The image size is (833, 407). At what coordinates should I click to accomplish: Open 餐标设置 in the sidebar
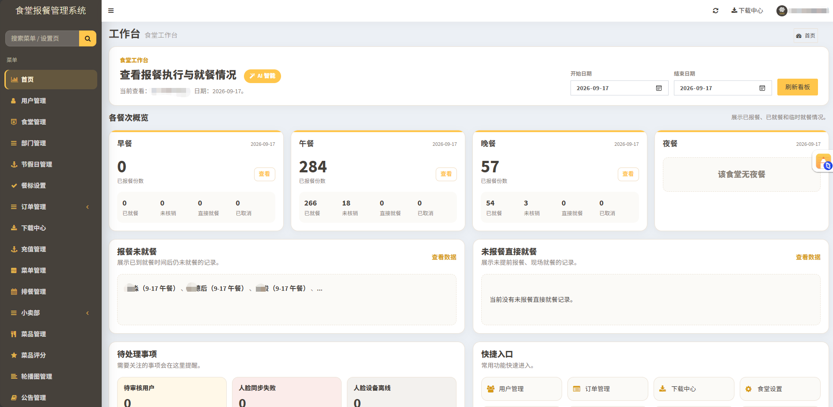pyautogui.click(x=51, y=186)
